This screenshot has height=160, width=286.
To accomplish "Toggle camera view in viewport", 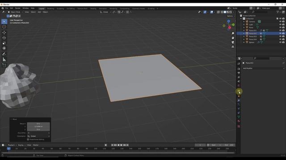I will pyautogui.click(x=233, y=42).
